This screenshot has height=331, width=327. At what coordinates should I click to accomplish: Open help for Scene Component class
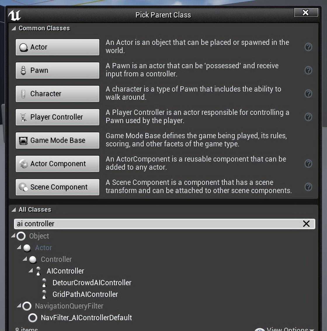click(308, 187)
